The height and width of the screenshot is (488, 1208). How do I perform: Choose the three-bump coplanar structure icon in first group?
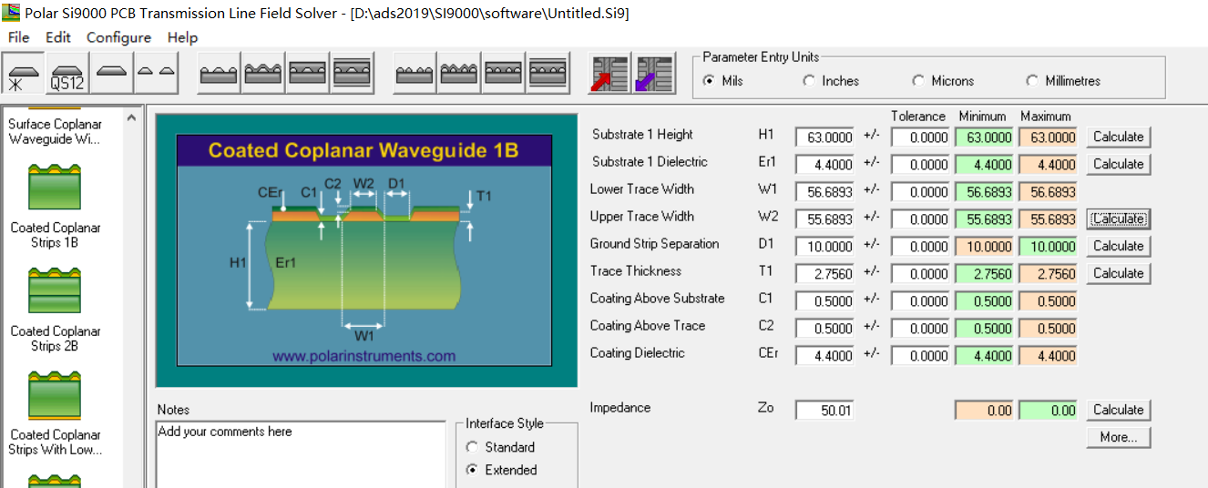point(220,74)
